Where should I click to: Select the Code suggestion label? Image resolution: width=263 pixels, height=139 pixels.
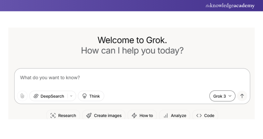pos(209,116)
